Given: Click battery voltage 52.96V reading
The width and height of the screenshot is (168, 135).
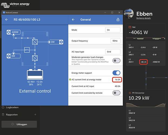Looking at the screenshot, I should pyautogui.click(x=31, y=82).
